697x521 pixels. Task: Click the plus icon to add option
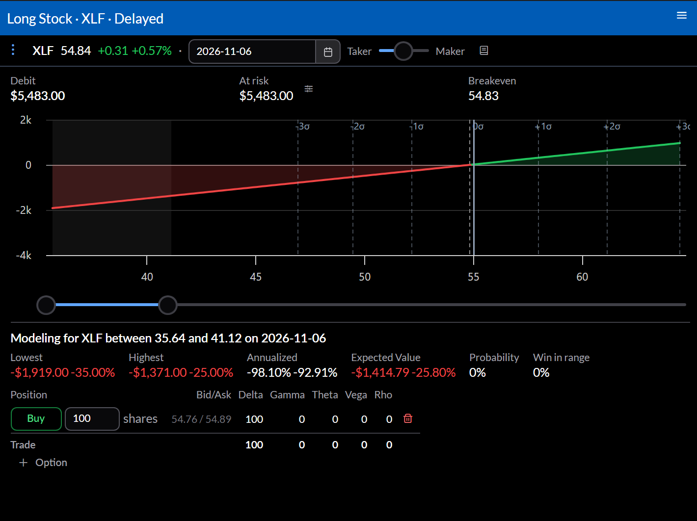tap(23, 463)
